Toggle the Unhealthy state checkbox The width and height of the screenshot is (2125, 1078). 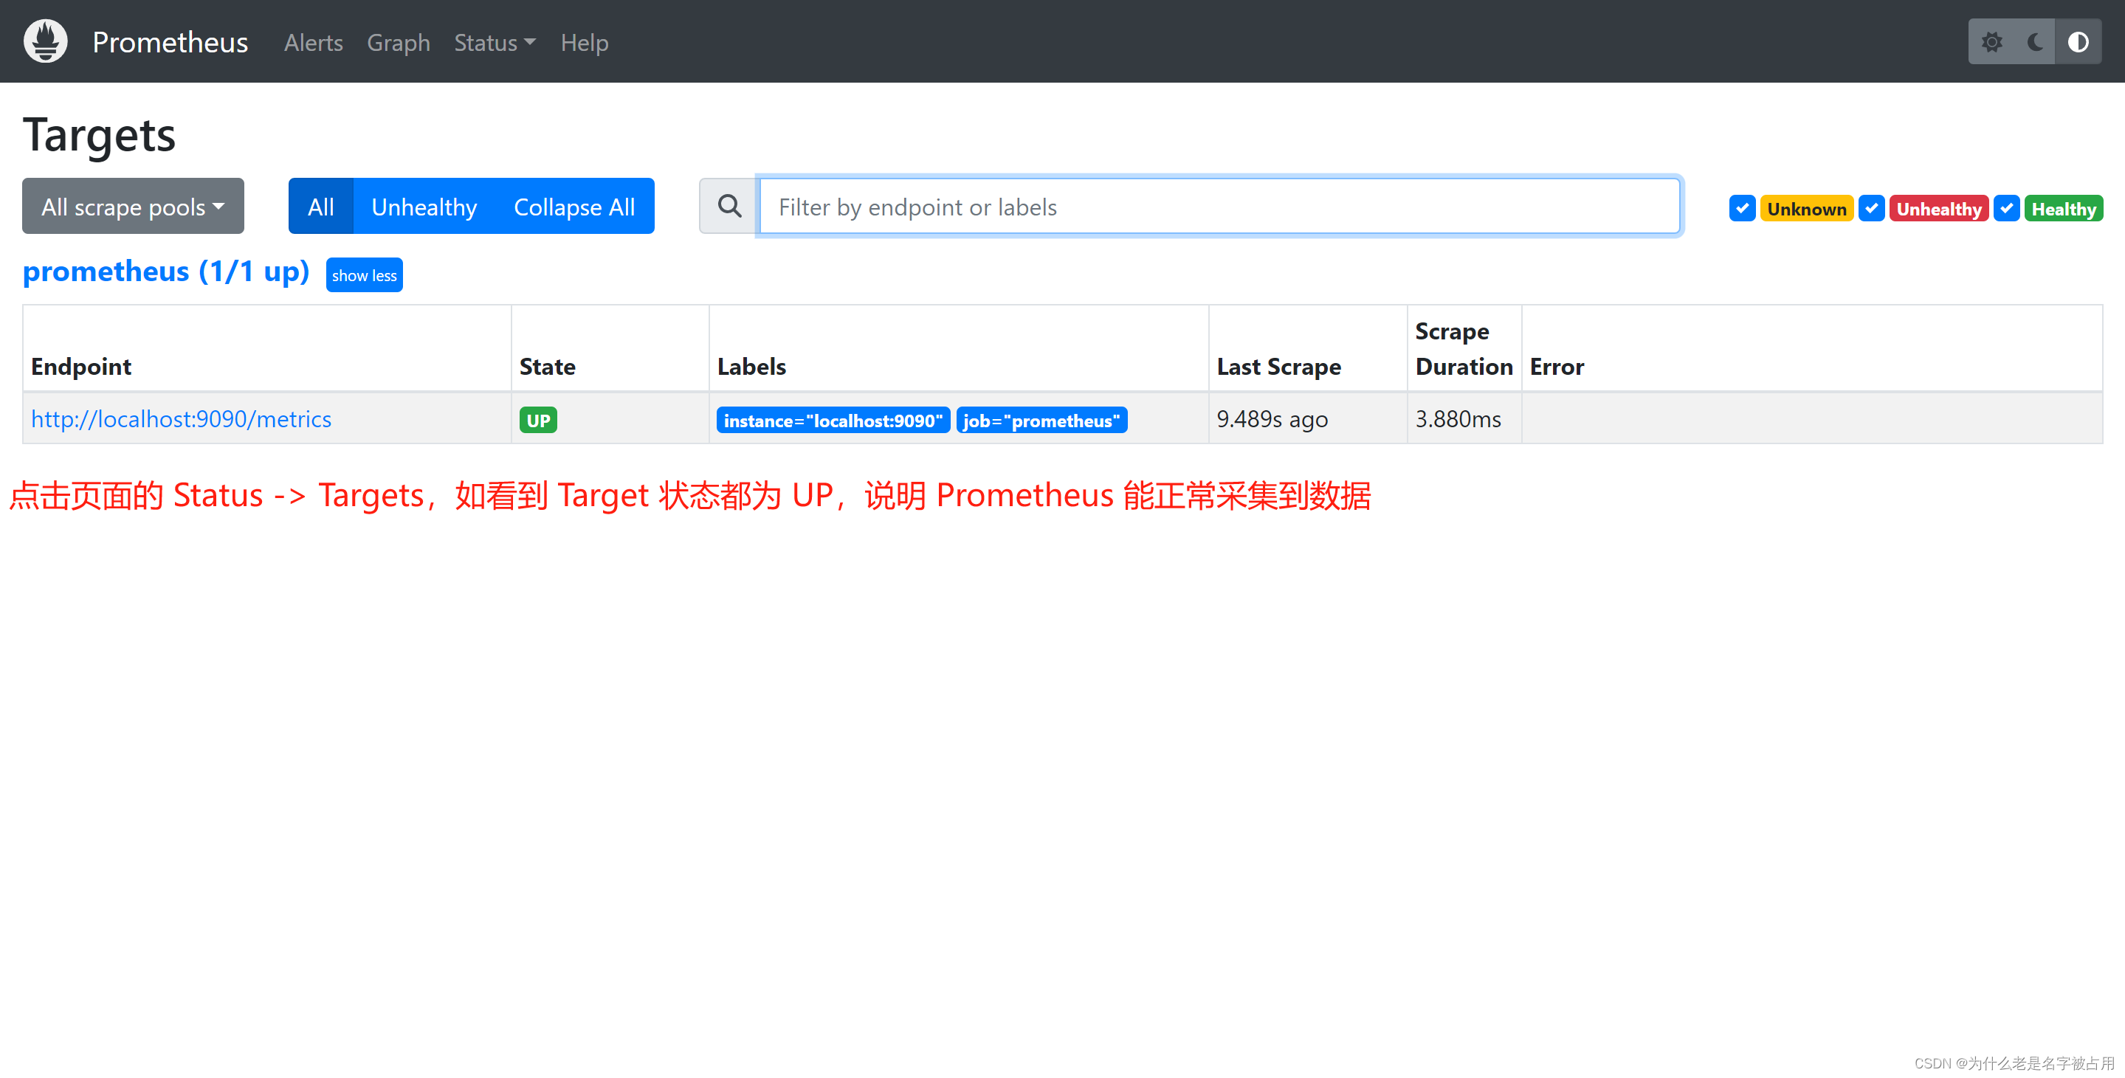1872,209
